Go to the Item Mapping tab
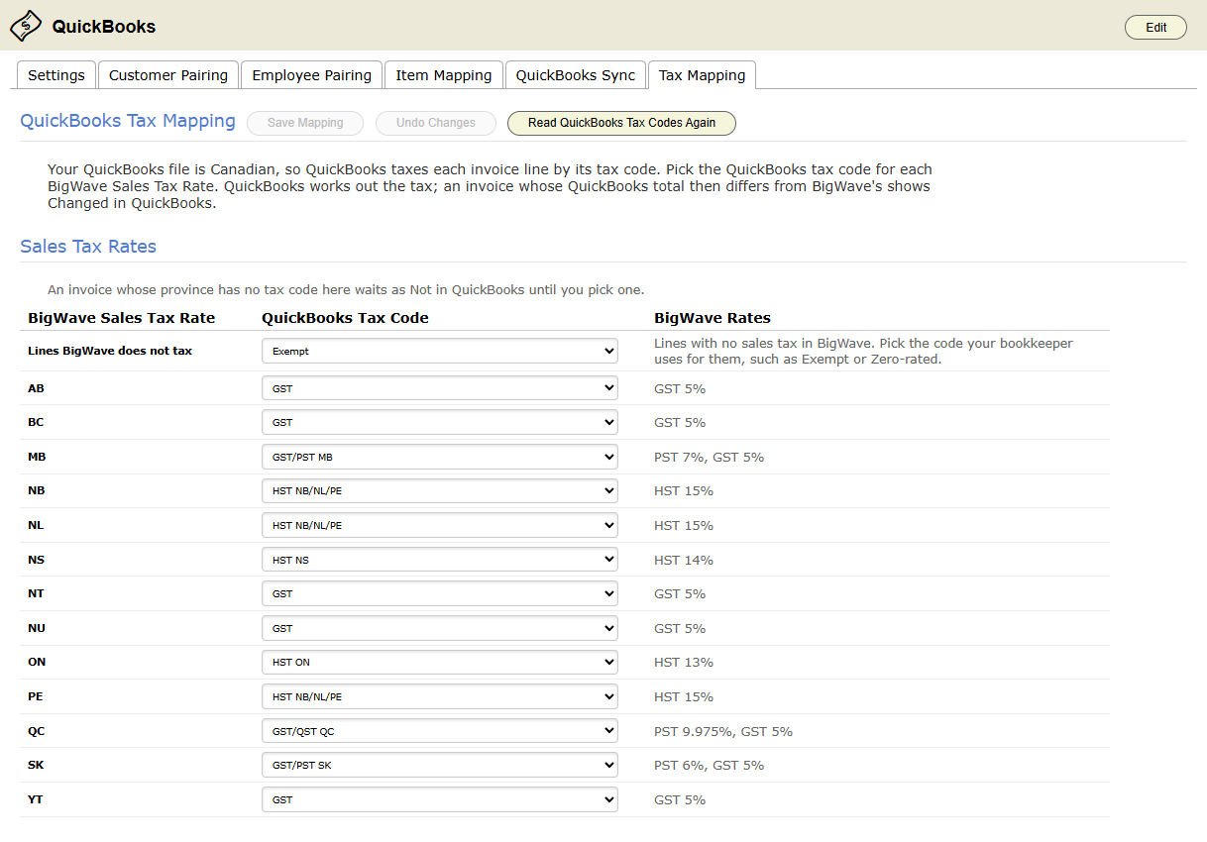This screenshot has width=1207, height=842. tap(444, 75)
